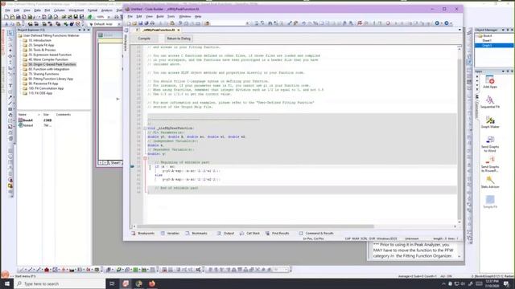Open the toolbar combo box dropdown
Image resolution: width=515 pixels, height=289 pixels.
247,23
